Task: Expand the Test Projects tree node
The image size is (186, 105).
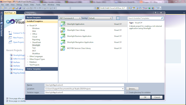Action: 28,65
